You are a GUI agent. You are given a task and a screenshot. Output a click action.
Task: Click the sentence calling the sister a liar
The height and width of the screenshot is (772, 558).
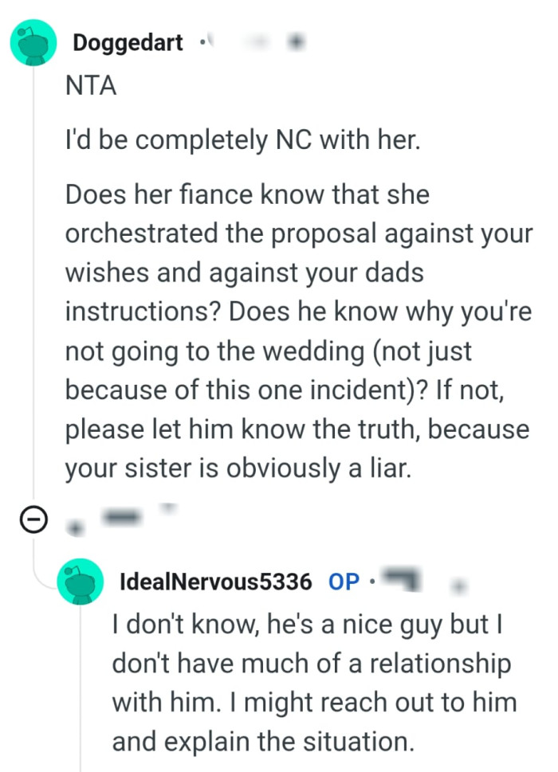click(239, 468)
